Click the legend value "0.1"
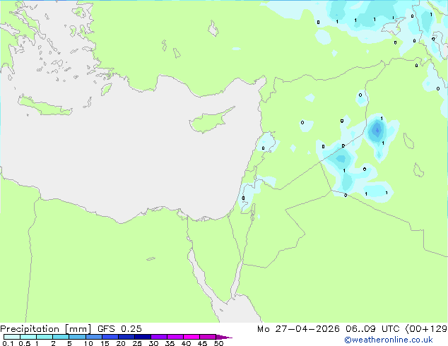 (8, 343)
